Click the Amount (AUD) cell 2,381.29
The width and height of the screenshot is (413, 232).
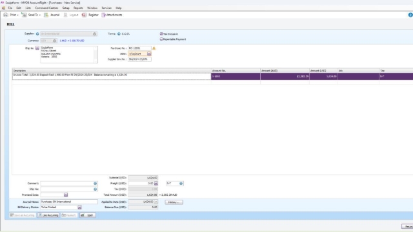[x=285, y=76]
